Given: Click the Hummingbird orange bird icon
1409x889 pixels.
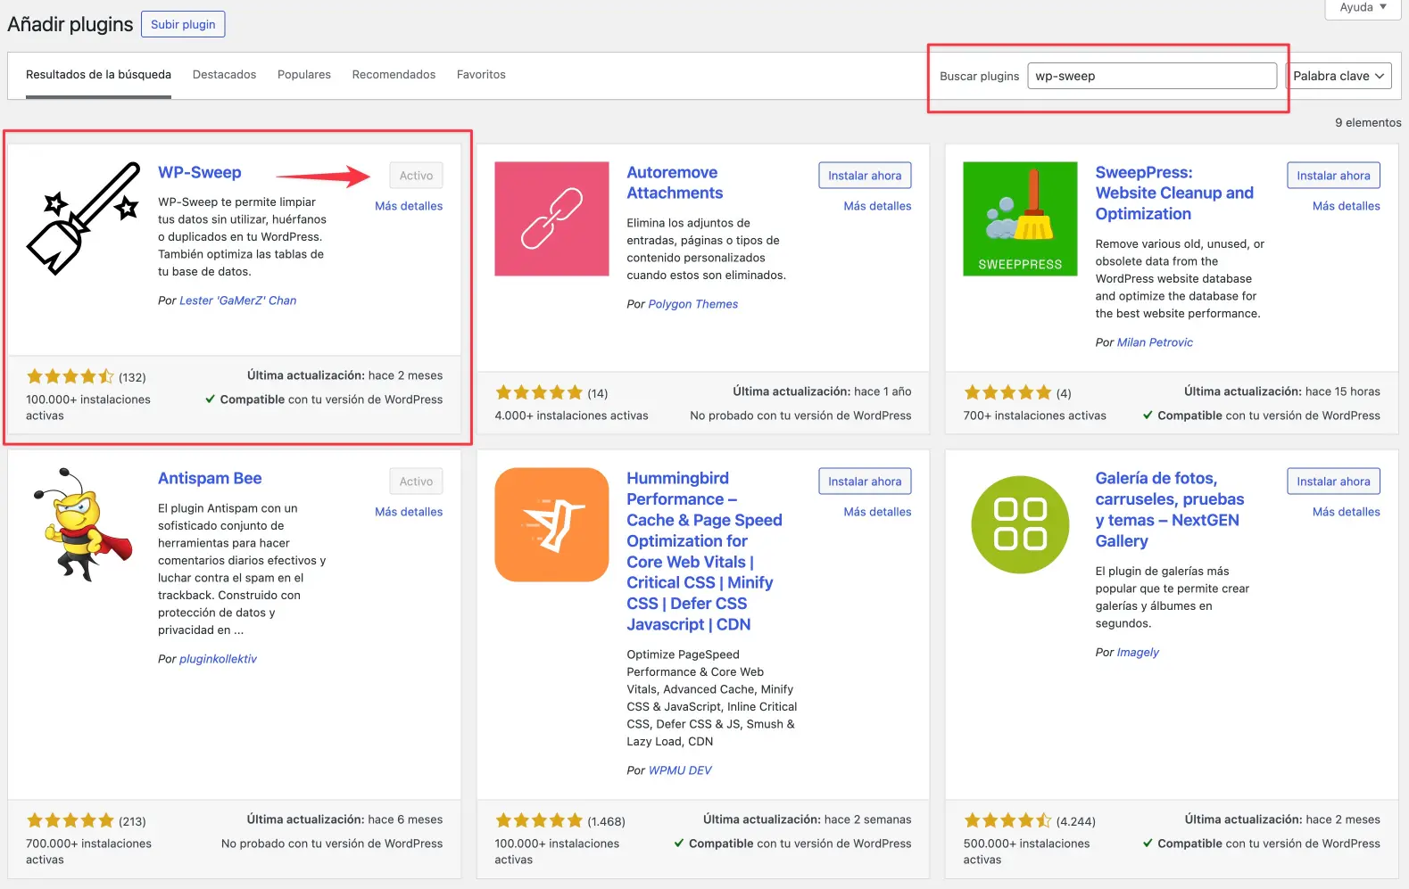Looking at the screenshot, I should pos(551,524).
